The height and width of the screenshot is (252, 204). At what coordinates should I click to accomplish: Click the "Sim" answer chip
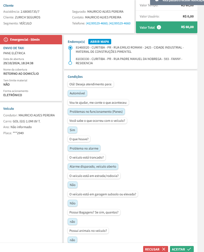pos(72,130)
